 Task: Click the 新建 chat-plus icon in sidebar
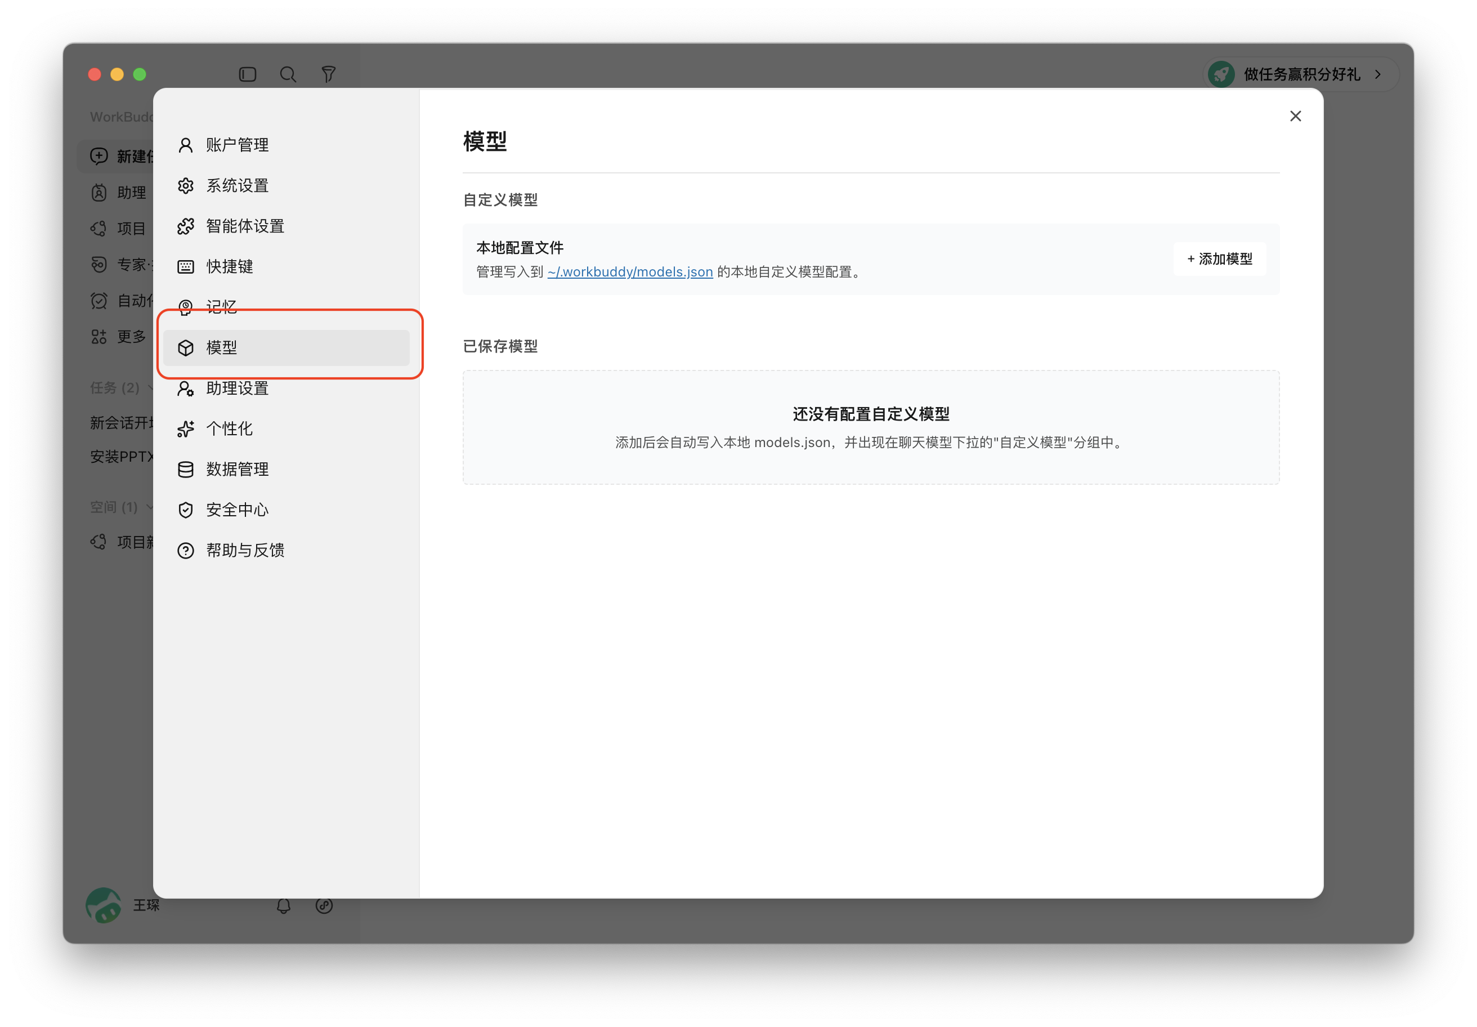coord(99,157)
